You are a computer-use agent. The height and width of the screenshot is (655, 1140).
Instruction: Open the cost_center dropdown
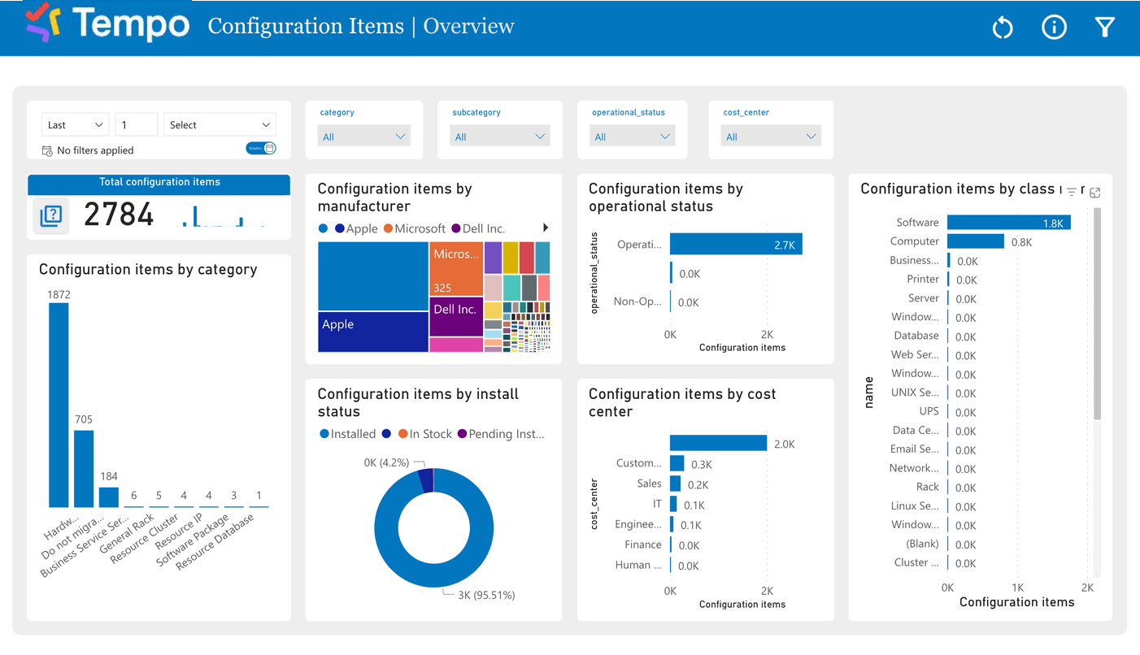point(770,137)
